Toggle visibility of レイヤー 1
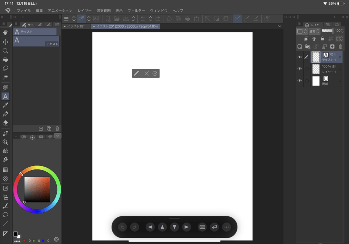349x244 pixels. pyautogui.click(x=300, y=69)
